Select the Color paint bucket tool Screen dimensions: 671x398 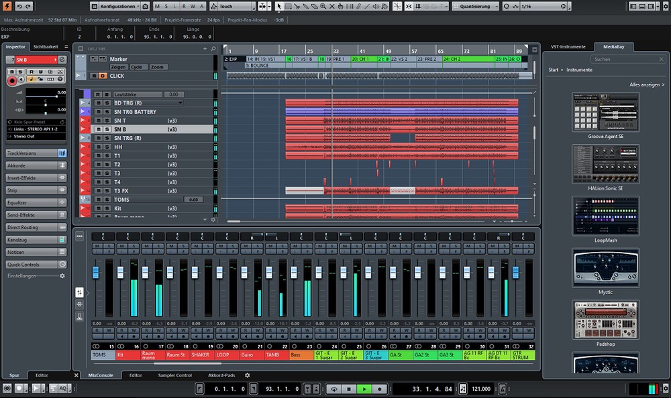[384, 6]
